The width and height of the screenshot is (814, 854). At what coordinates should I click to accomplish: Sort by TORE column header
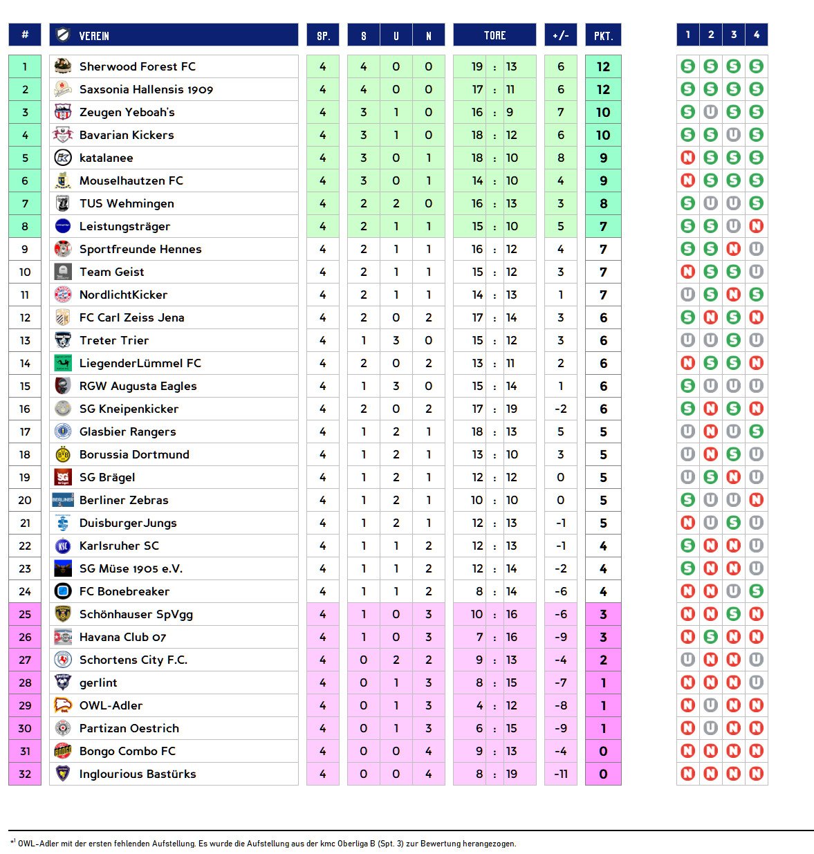point(494,35)
